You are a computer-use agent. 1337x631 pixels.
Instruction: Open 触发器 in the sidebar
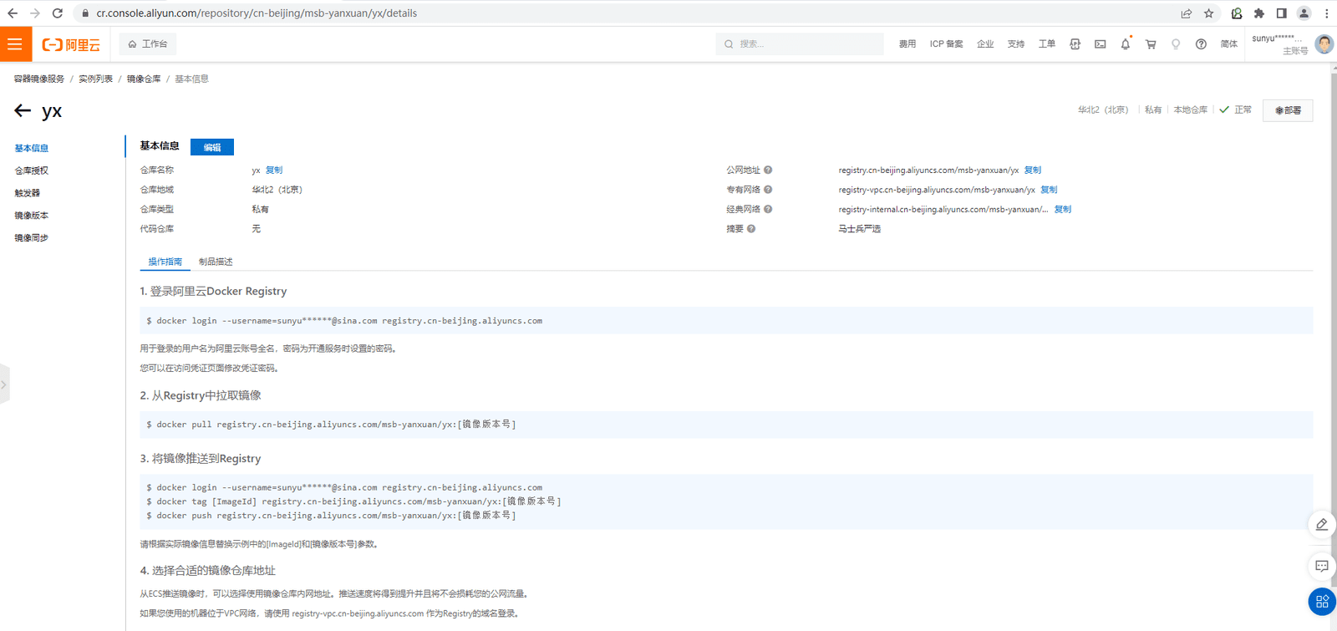[28, 193]
